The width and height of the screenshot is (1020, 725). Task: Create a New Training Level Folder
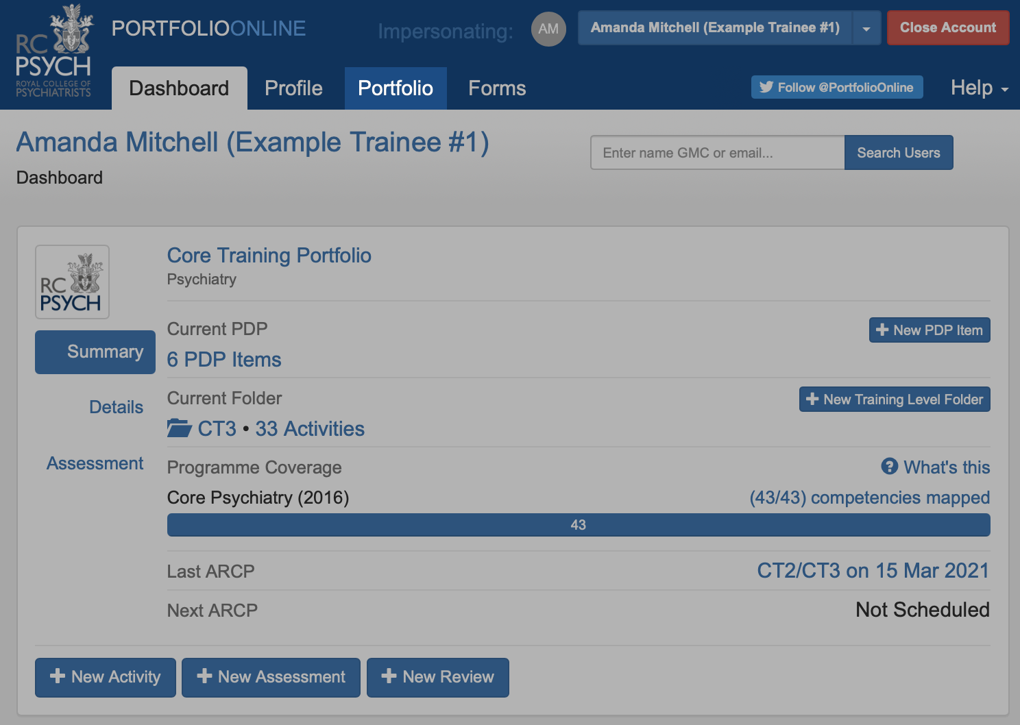click(x=894, y=400)
